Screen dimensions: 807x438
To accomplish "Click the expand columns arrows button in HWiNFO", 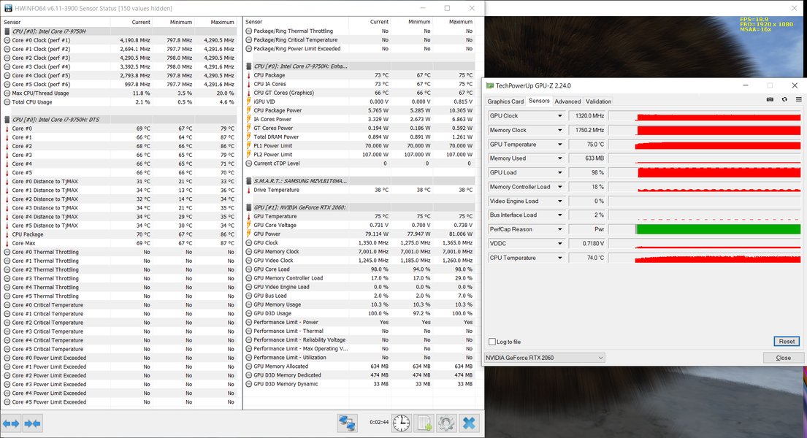I will tap(11, 423).
